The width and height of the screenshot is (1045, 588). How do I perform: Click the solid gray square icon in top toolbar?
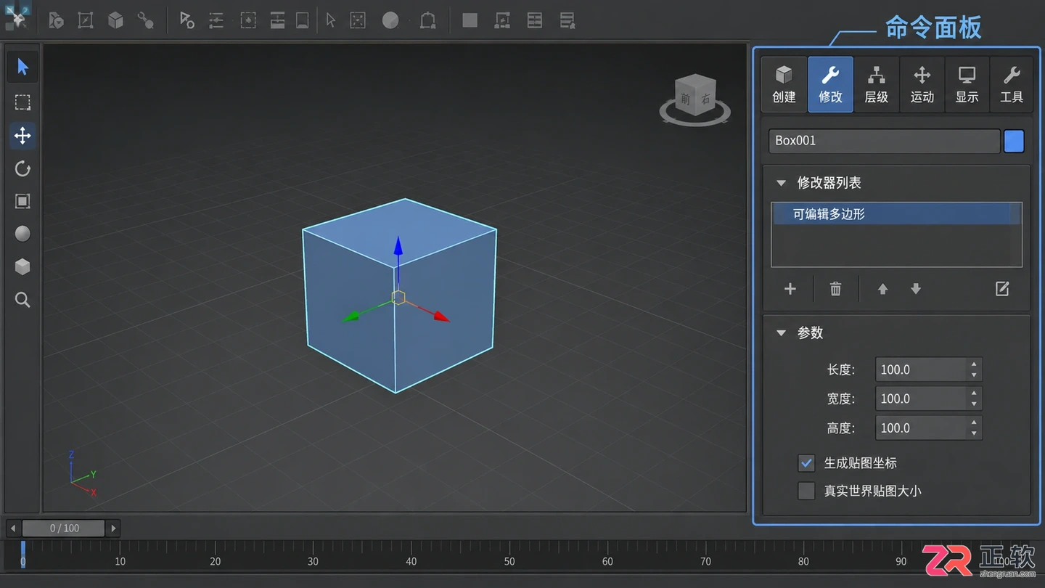click(x=470, y=20)
